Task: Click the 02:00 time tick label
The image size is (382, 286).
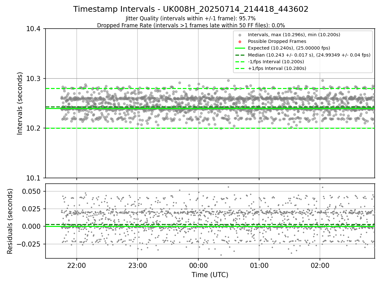Action: pyautogui.click(x=320, y=265)
